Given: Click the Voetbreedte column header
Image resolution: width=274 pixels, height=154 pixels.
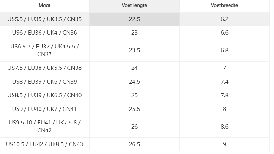Looking at the screenshot, I should coord(224,5).
